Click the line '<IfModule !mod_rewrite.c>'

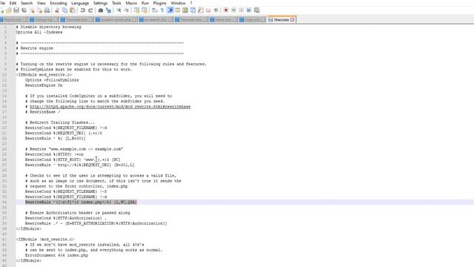[x=45, y=239]
